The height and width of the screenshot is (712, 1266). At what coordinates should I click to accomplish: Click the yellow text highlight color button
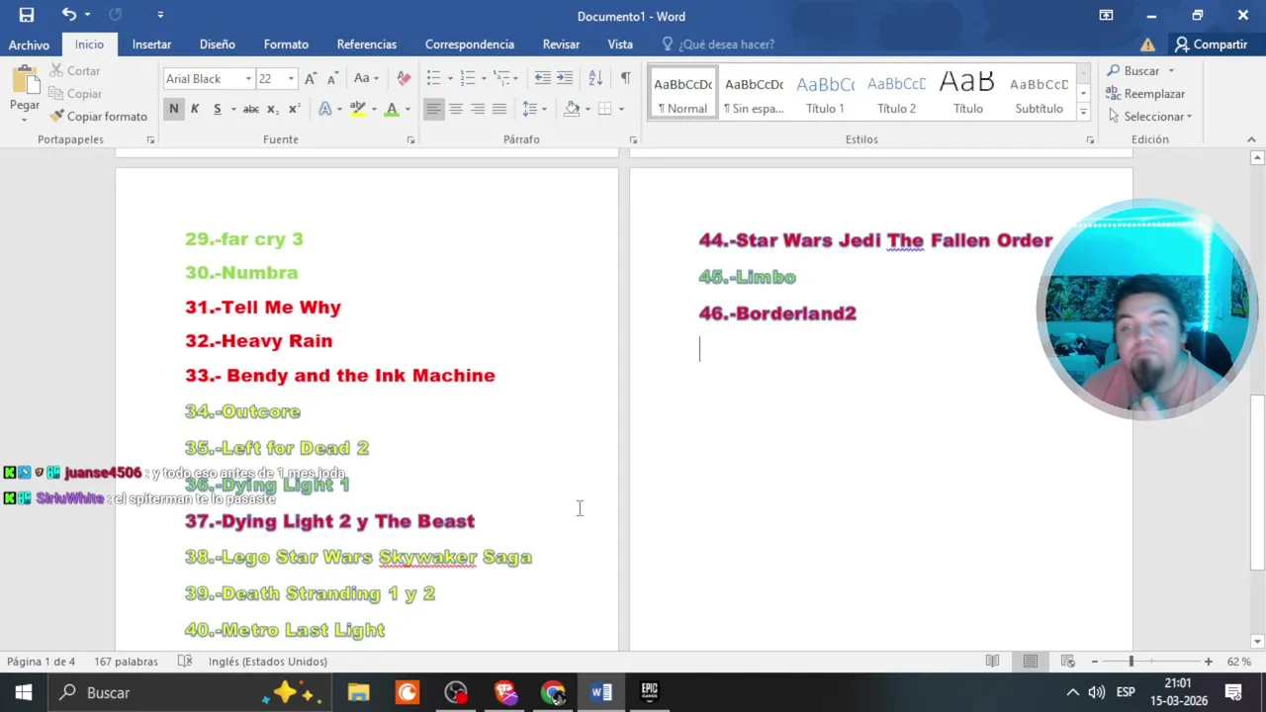tap(357, 109)
